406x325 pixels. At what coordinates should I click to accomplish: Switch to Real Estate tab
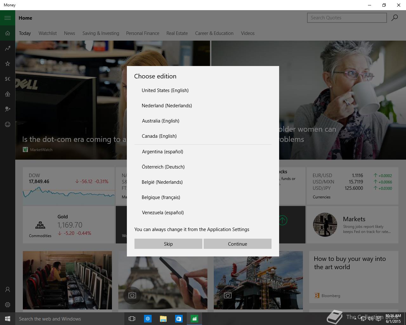pos(177,33)
